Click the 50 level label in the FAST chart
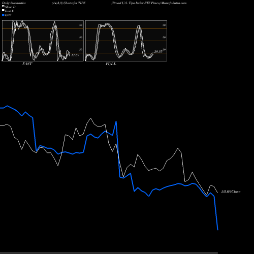Viewport: 254px width, 254px height. [81, 37]
